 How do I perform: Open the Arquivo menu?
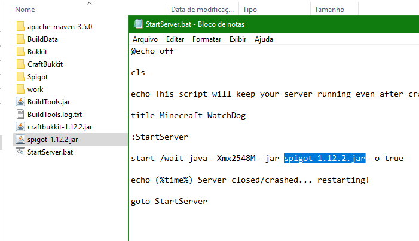(145, 39)
